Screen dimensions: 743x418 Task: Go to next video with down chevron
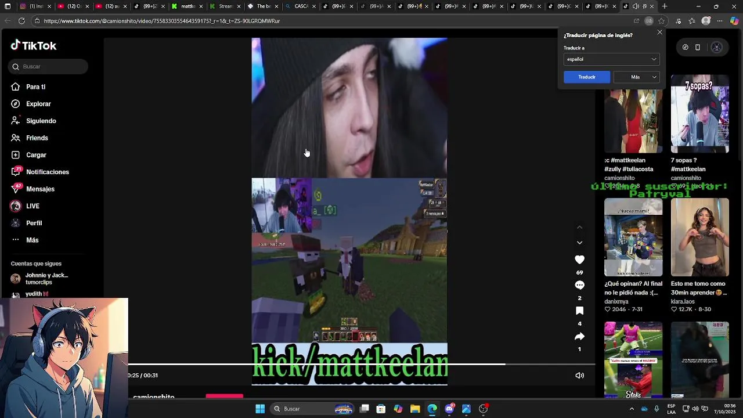coord(579,243)
